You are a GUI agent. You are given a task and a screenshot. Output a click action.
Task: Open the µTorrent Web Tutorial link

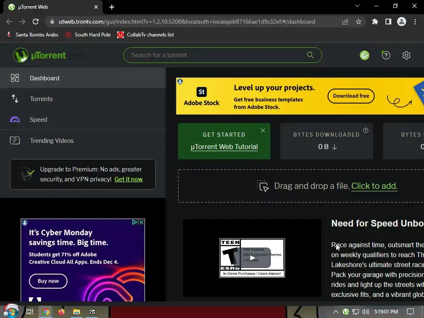(224, 147)
